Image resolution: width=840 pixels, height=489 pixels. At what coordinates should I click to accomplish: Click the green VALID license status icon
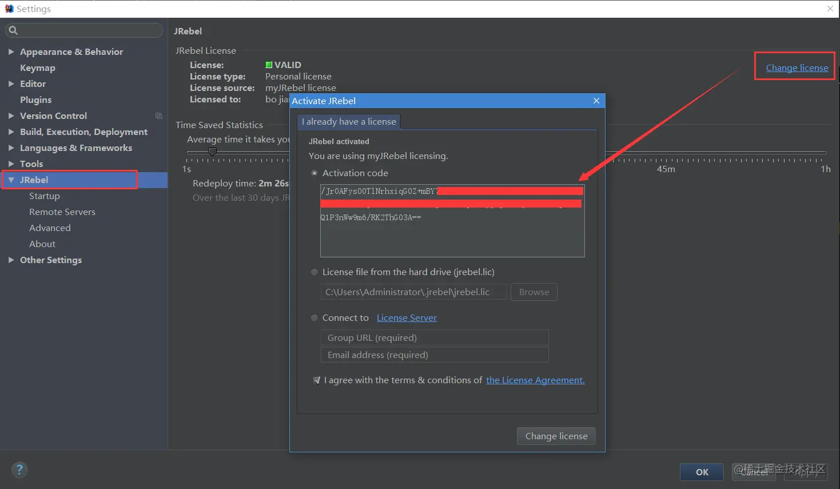coord(269,65)
